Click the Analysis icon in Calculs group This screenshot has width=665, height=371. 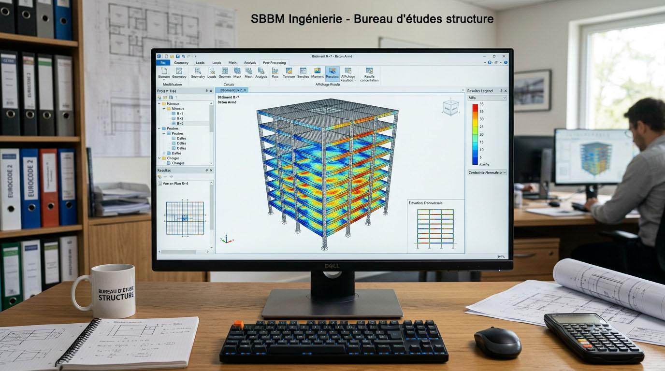[x=261, y=71]
